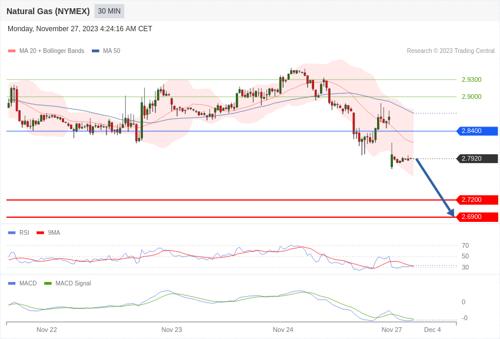Click the red 2.7200 target price tag
The height and width of the screenshot is (339, 500).
(478, 200)
